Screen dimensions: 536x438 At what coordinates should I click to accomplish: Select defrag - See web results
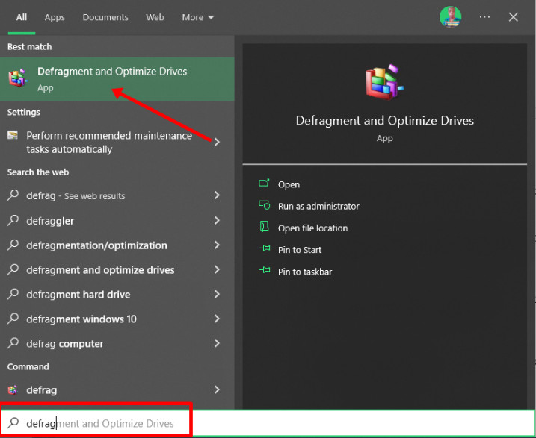76,195
